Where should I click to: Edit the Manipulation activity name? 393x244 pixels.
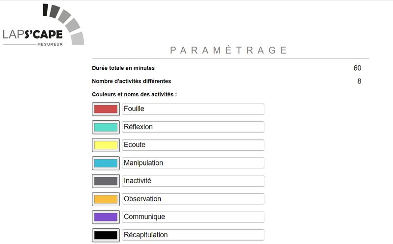(x=193, y=163)
